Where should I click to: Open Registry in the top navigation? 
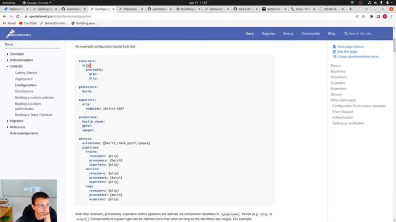point(268,33)
